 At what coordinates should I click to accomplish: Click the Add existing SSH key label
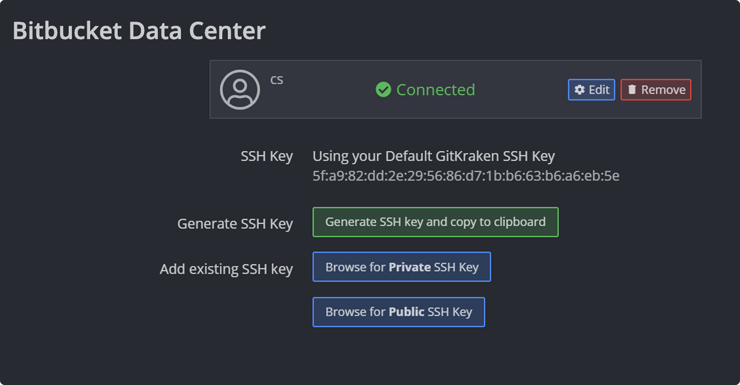click(226, 269)
